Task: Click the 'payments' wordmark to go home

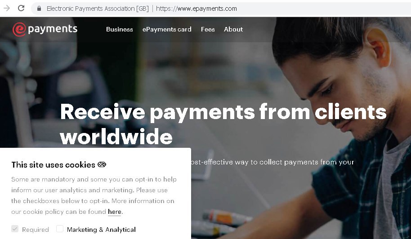Action: (53, 29)
